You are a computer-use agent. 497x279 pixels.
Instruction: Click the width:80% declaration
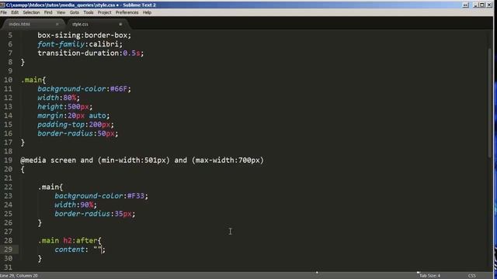click(59, 98)
